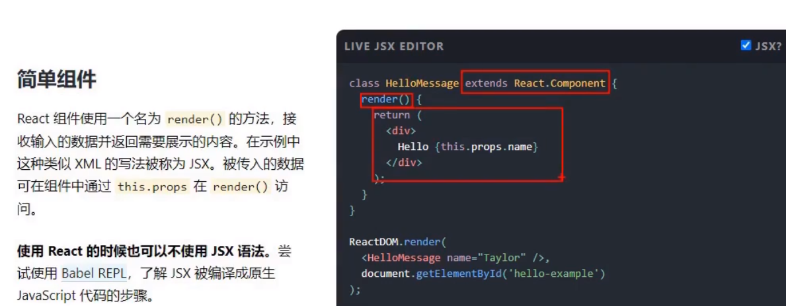Place cursor on the 'return (' line

pos(398,115)
